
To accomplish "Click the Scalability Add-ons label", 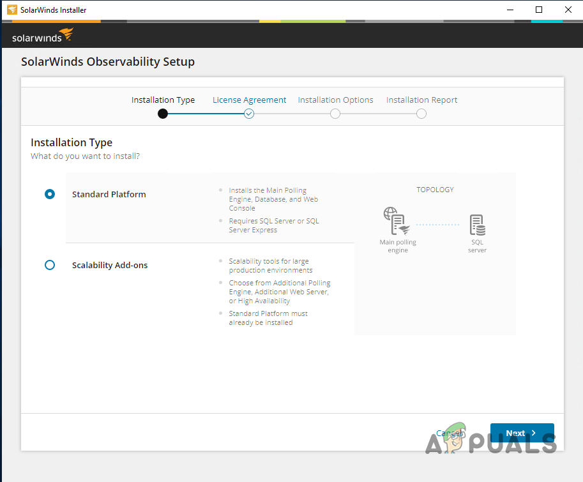I will click(110, 266).
